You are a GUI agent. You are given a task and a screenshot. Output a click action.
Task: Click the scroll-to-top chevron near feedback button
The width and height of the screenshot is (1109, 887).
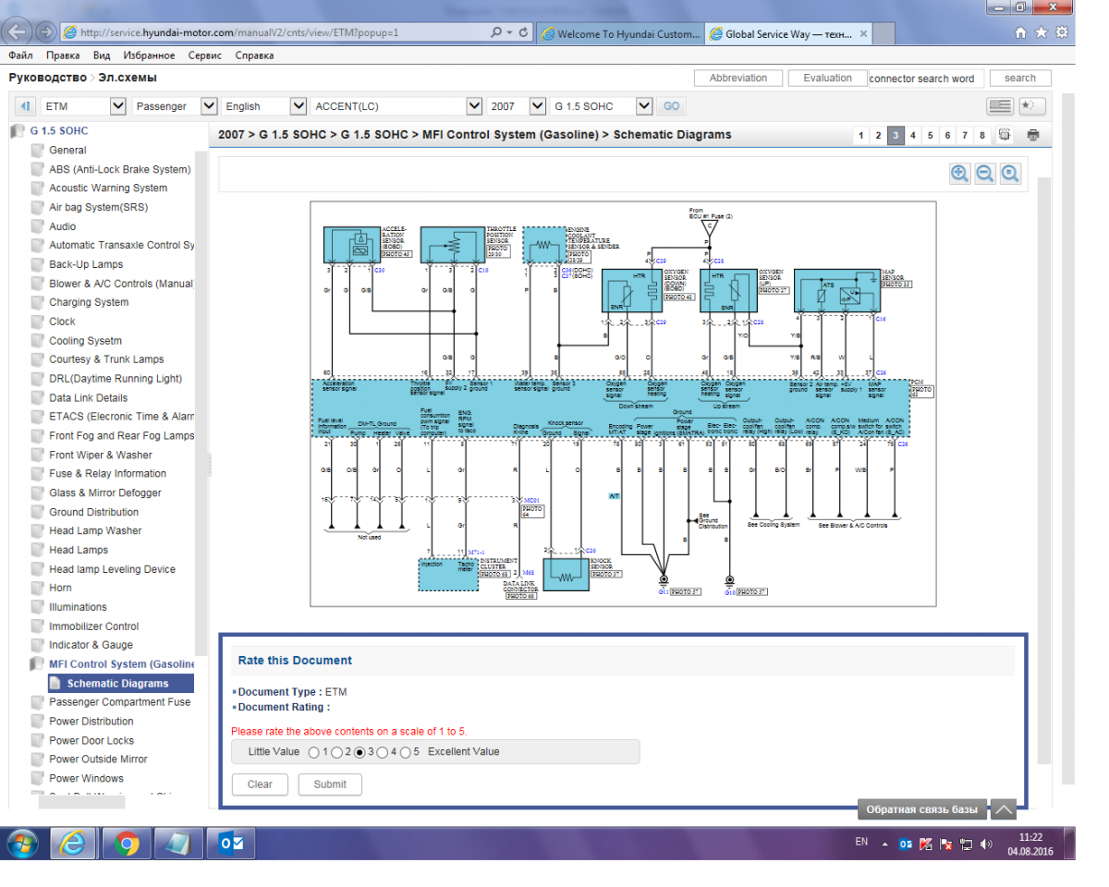[1004, 809]
